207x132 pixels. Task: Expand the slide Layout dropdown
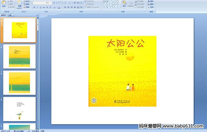click(x=27, y=1)
